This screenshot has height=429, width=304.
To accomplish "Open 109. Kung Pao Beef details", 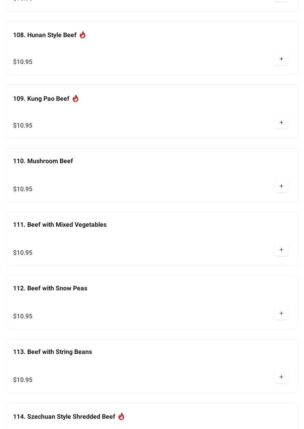I will (41, 99).
